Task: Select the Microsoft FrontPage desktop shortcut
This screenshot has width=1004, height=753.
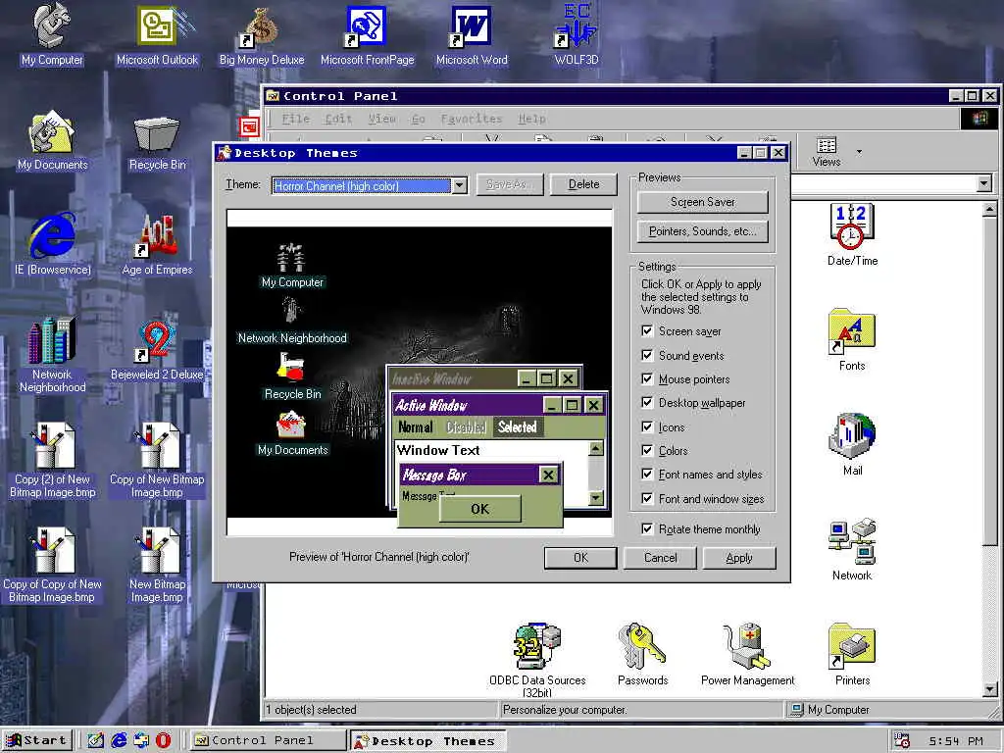Action: (x=367, y=35)
